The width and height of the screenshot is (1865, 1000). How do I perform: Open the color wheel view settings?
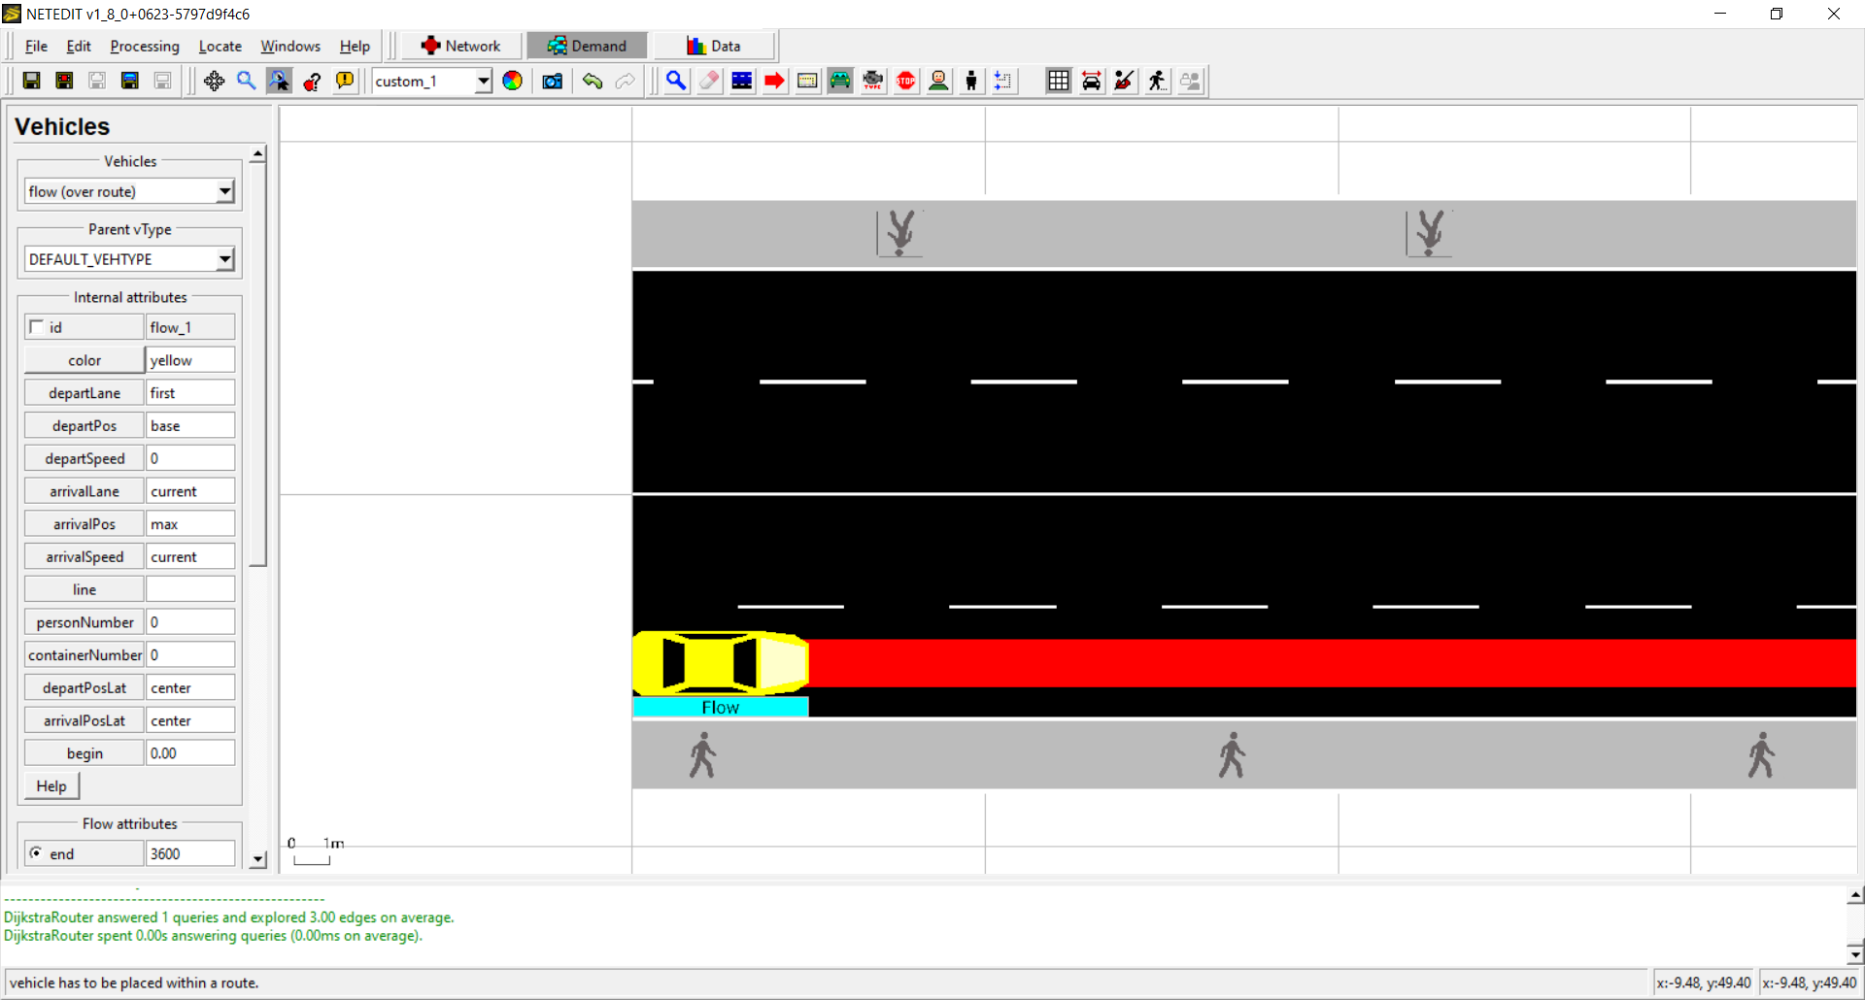(512, 82)
